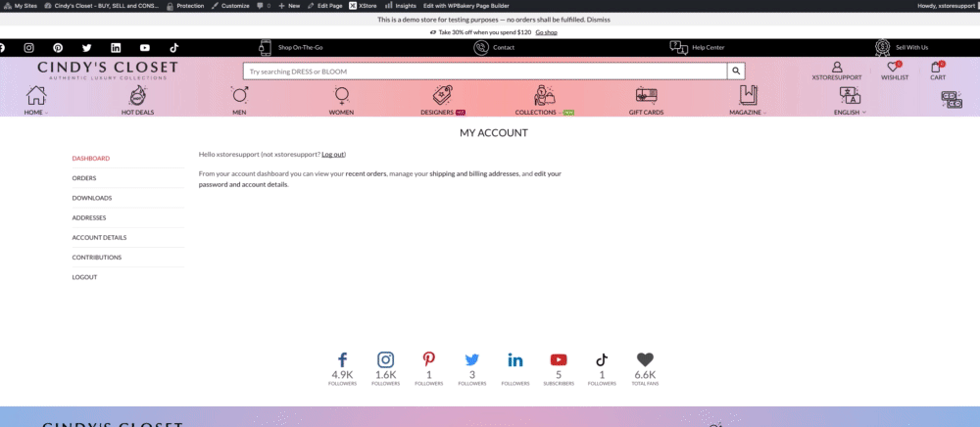980x427 pixels.
Task: Click the footer TikTok followers icon
Action: (602, 359)
